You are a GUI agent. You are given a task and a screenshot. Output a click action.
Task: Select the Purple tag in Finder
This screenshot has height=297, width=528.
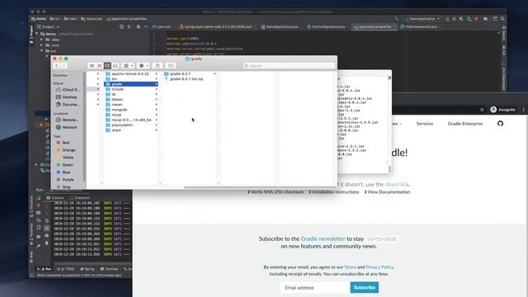pyautogui.click(x=65, y=180)
